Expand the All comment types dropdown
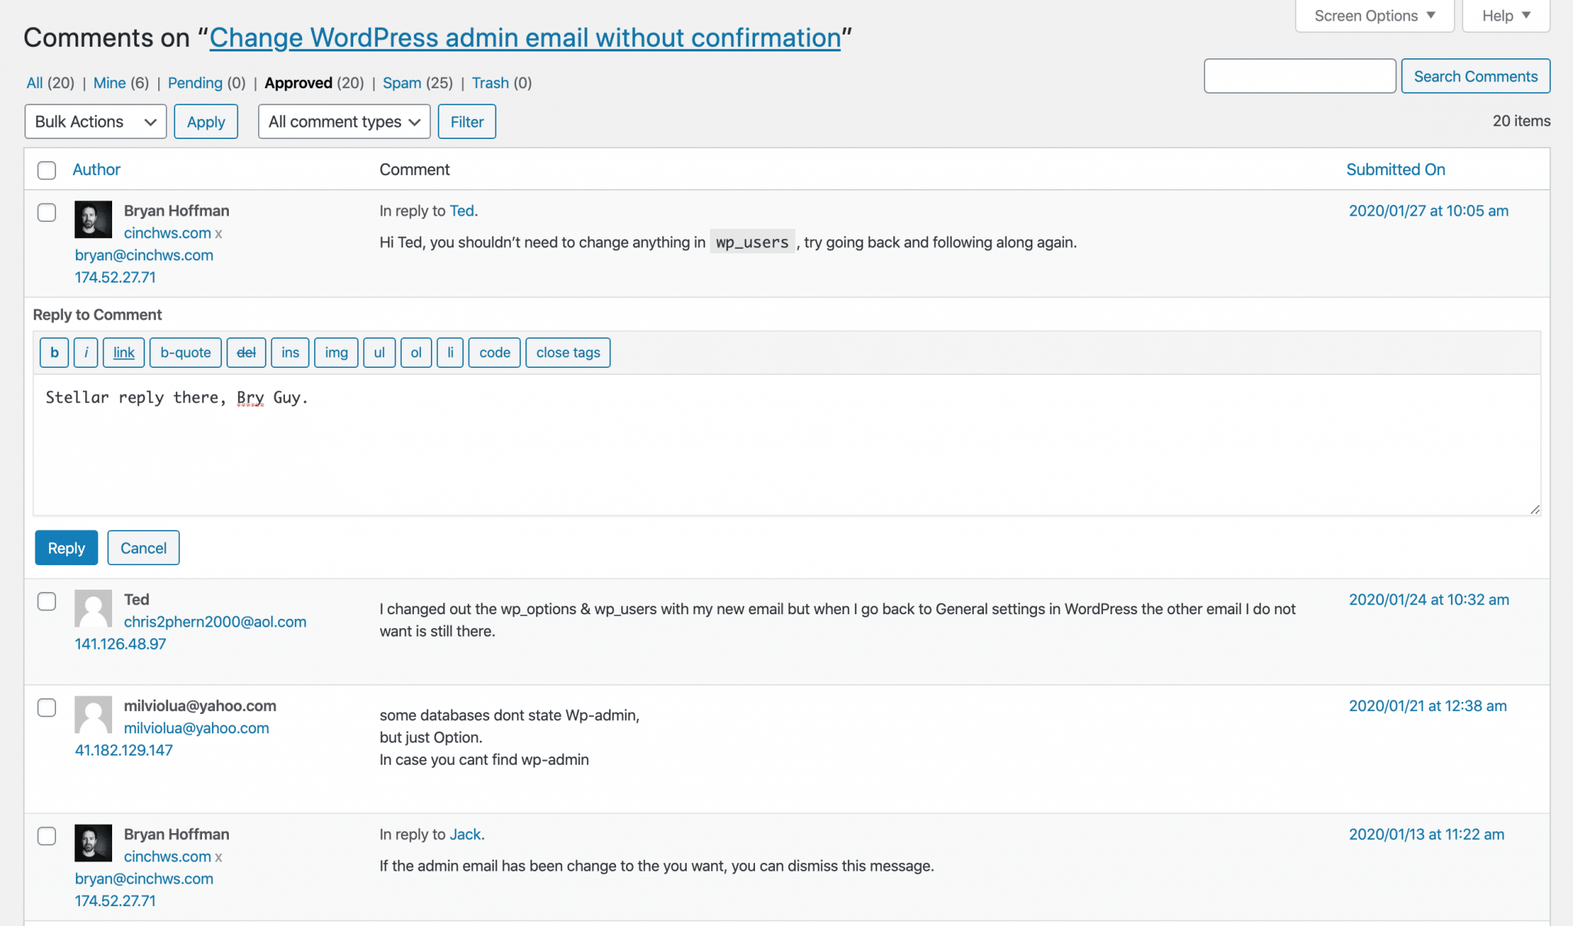 [343, 121]
